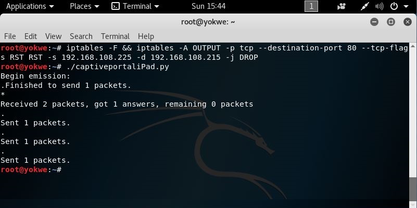The height and width of the screenshot is (208, 417).
Task: Click the pen tool tray icon
Action: 364,6
